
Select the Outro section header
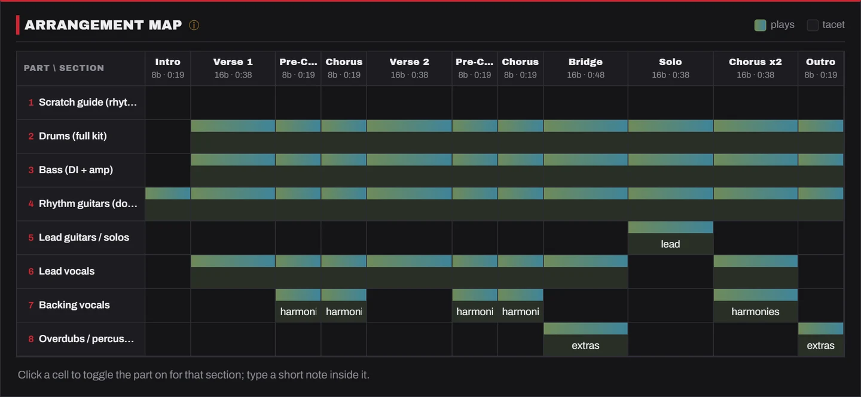821,68
